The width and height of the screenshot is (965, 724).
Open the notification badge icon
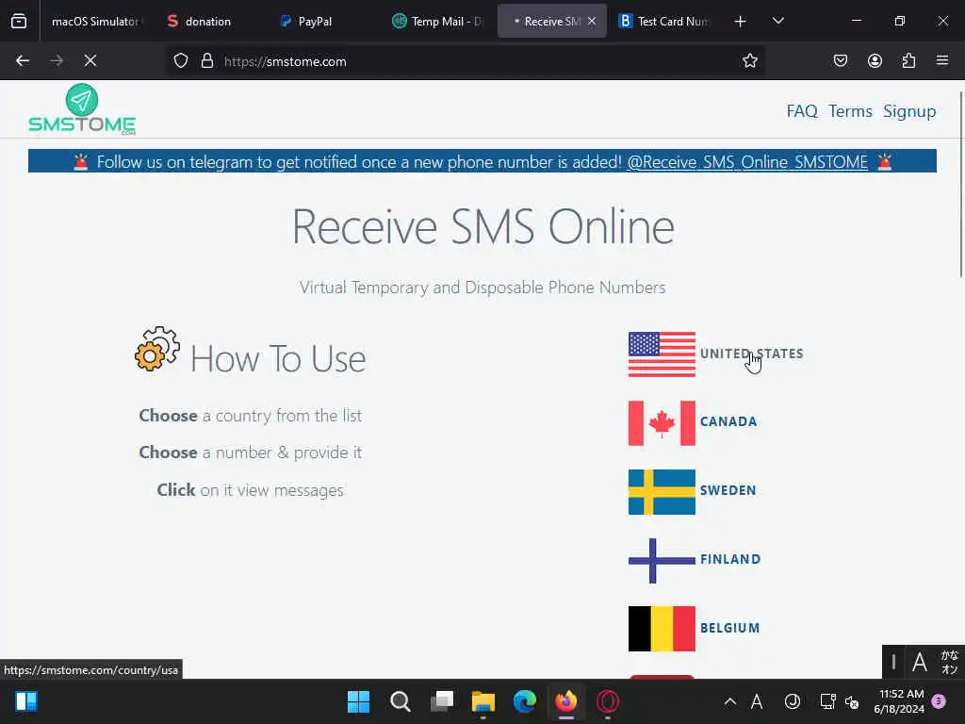tap(939, 701)
